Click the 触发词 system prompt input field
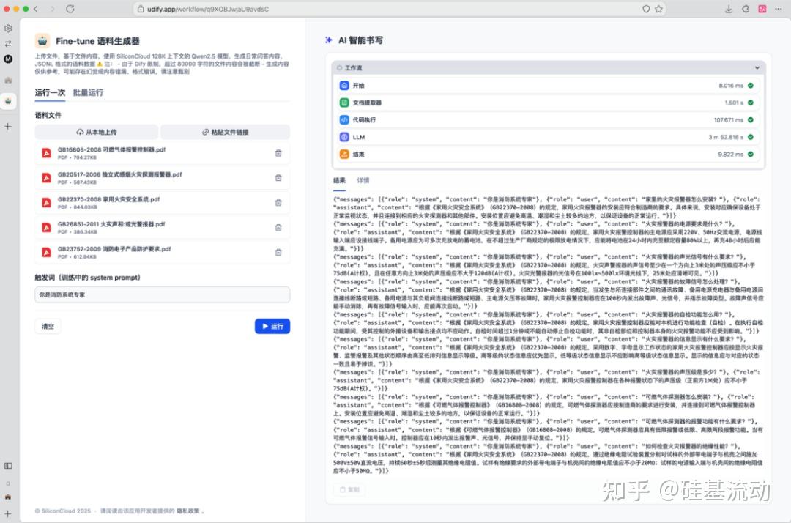 tap(163, 293)
